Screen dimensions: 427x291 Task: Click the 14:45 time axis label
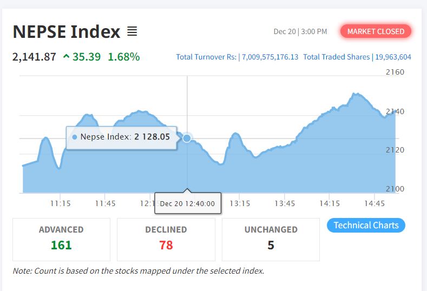point(375,203)
